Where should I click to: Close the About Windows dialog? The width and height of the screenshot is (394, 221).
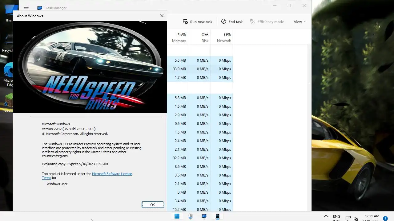tap(162, 16)
